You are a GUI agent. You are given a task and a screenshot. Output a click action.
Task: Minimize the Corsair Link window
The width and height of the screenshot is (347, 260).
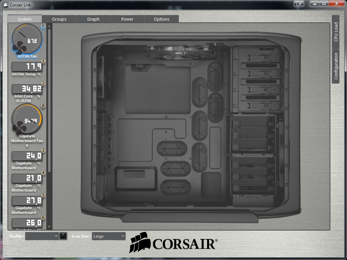tap(314, 3)
